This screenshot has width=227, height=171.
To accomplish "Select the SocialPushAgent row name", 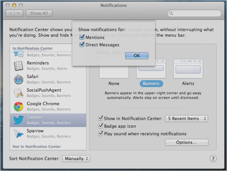I will (x=44, y=90).
